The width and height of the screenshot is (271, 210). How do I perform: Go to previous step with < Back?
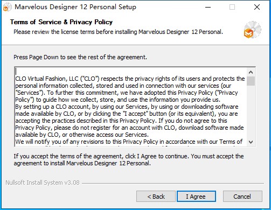pos(156,197)
